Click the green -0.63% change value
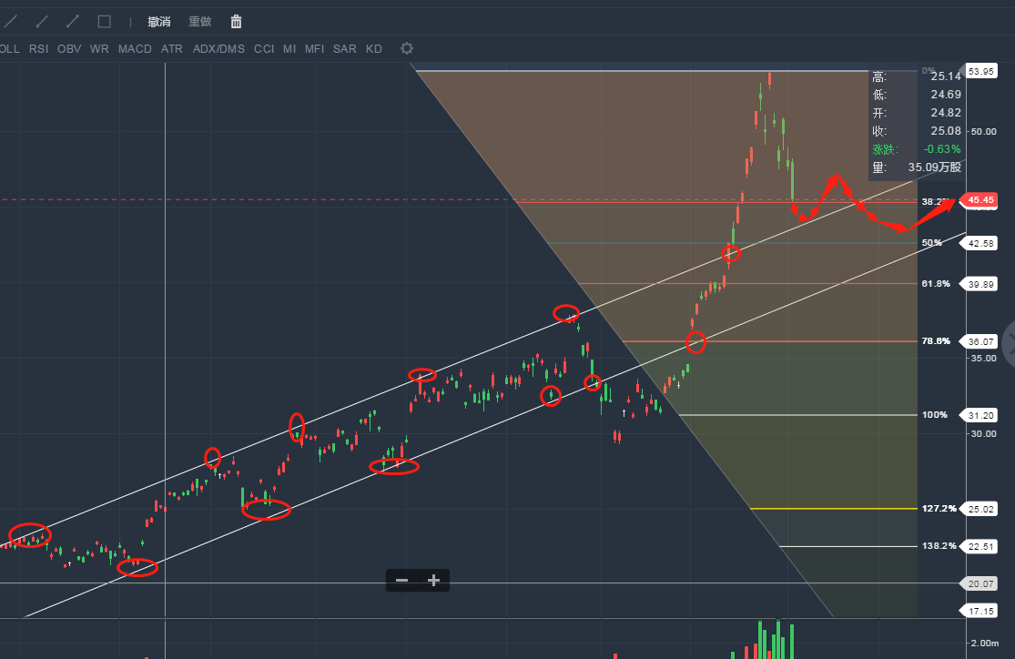 (x=942, y=149)
